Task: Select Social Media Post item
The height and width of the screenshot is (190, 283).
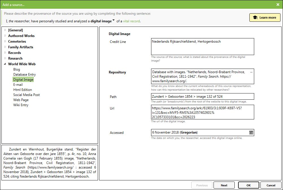Action: coord(26,95)
